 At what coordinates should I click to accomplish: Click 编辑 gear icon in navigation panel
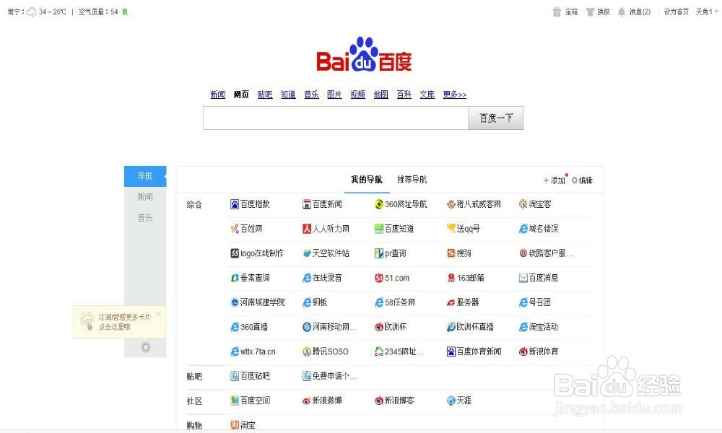point(581,180)
